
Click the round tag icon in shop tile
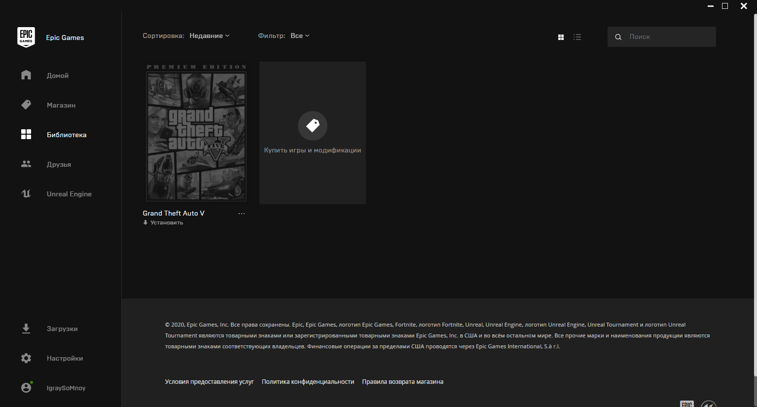point(313,126)
